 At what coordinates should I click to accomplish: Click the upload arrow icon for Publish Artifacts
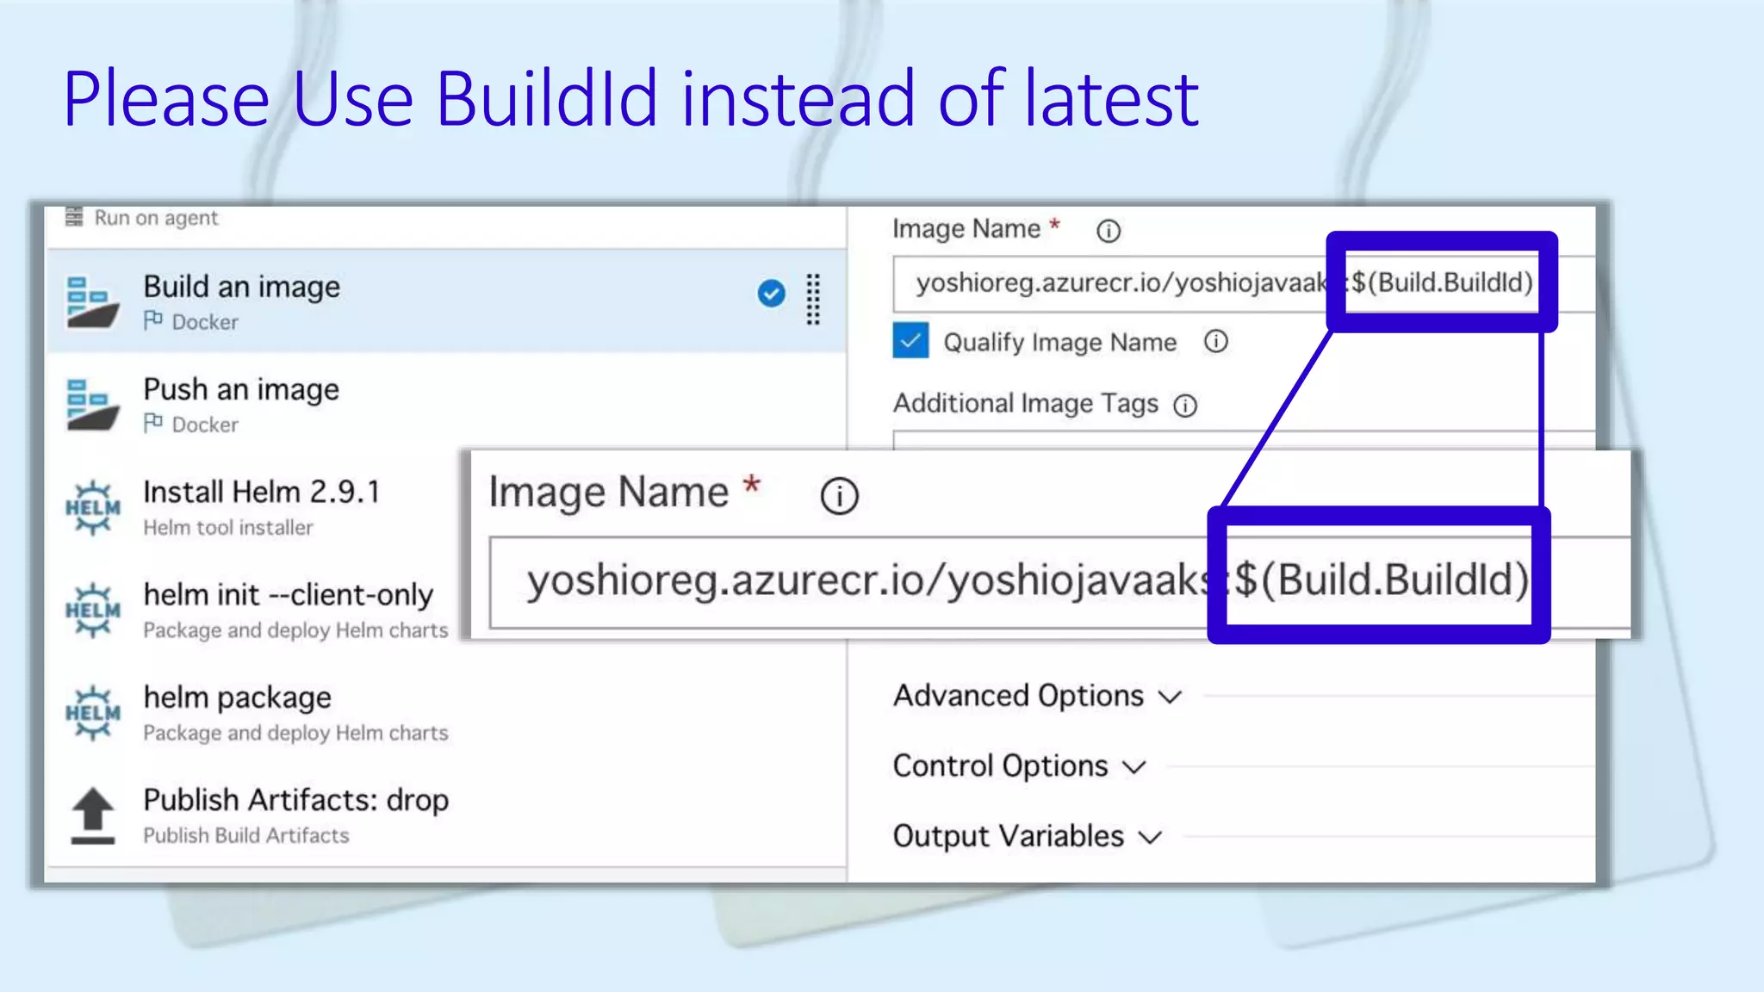tap(92, 815)
